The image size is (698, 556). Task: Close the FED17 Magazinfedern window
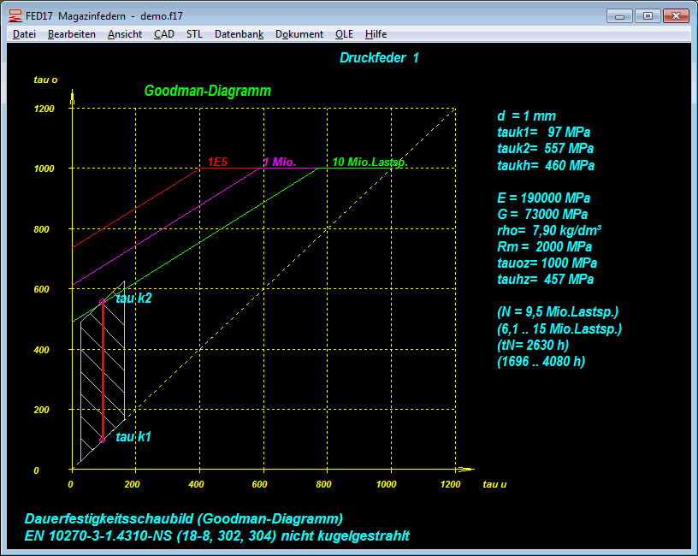[x=676, y=15]
